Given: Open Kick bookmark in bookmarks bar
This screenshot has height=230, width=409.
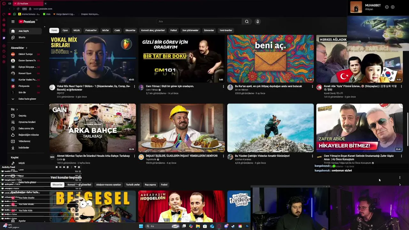Looking at the screenshot, I should (x=47, y=14).
